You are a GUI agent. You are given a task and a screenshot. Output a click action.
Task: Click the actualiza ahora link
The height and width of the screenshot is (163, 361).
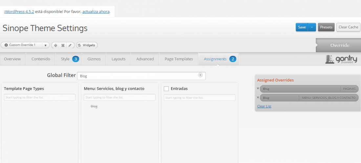(x=96, y=12)
